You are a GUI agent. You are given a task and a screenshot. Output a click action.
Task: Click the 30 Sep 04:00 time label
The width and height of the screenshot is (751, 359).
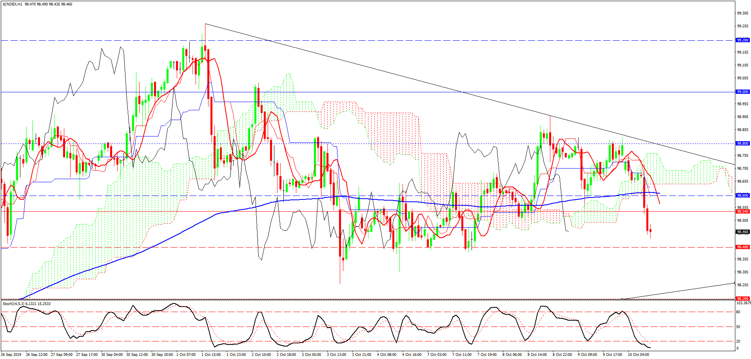(112, 355)
